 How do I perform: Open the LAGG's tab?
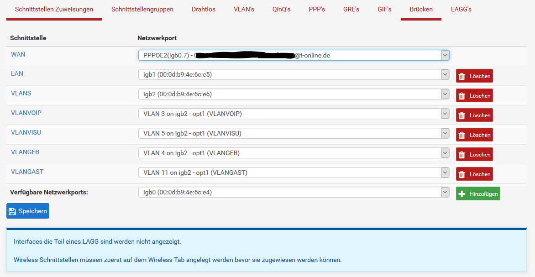pyautogui.click(x=461, y=9)
